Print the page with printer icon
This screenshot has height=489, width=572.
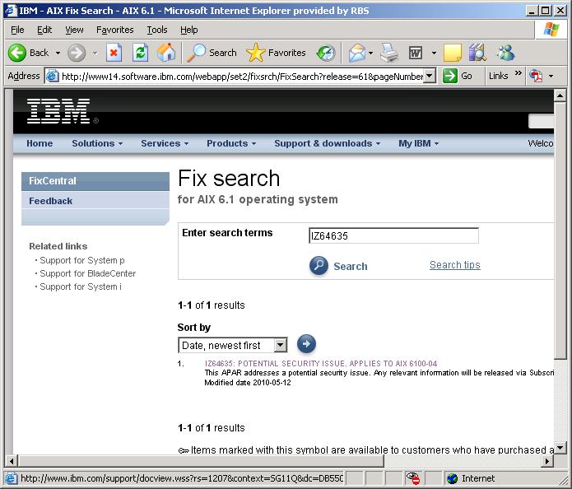click(x=388, y=53)
